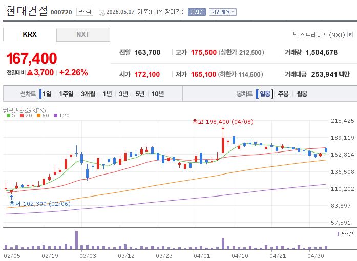Select the 주봉 weekly candle chart
Viewport: 357px width, 261px height.
[x=283, y=94]
